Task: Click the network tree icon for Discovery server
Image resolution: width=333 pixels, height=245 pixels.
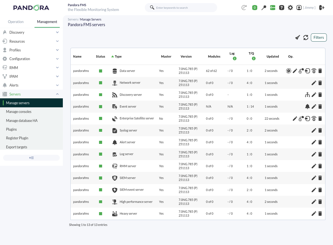Action: point(307,95)
